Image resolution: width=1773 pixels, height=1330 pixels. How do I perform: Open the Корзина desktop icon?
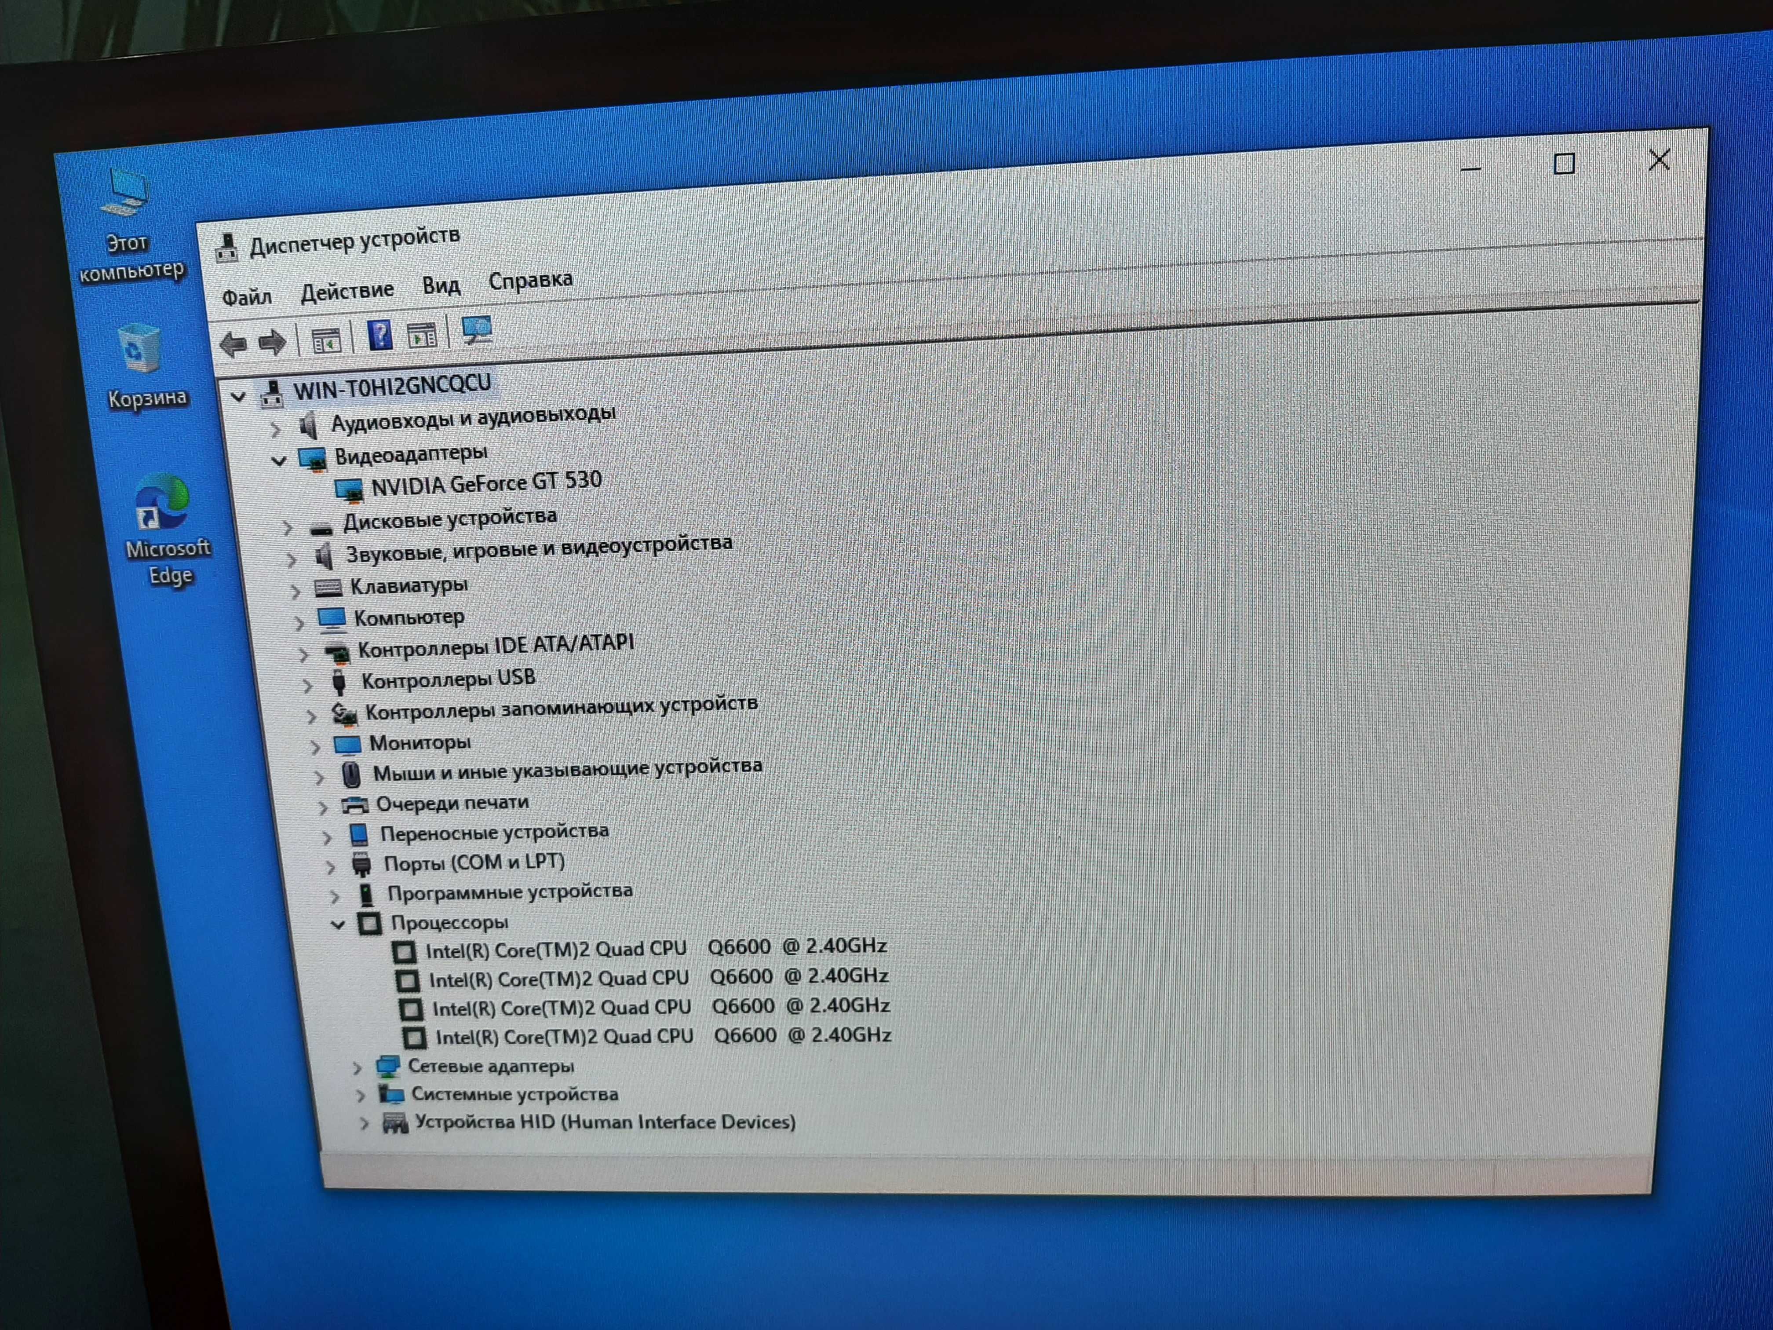[x=145, y=367]
